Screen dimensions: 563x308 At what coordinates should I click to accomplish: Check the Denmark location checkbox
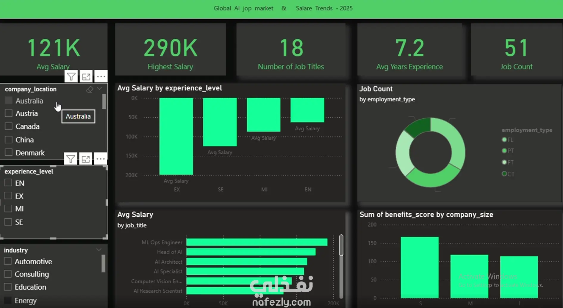[9, 152]
